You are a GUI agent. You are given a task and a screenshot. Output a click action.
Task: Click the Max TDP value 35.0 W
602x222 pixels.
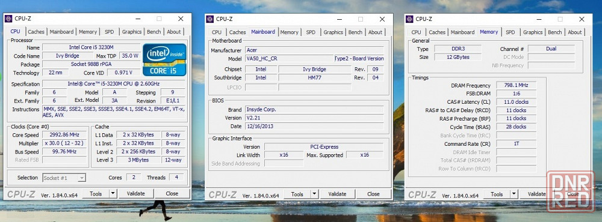pyautogui.click(x=130, y=55)
